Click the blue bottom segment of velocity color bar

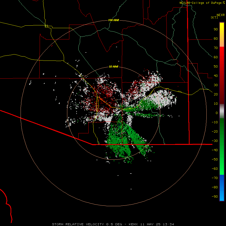(x=222, y=188)
